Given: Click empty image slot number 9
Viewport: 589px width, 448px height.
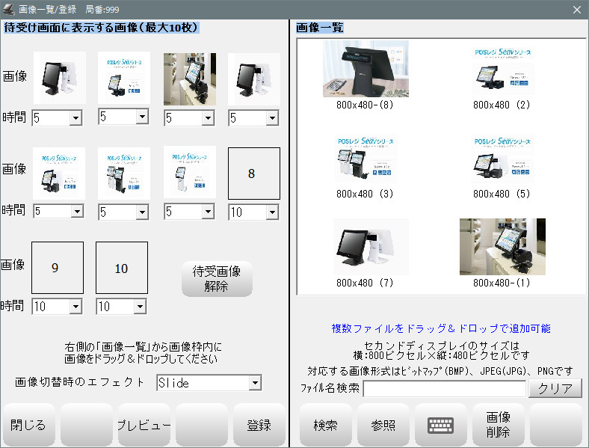Looking at the screenshot, I should pyautogui.click(x=57, y=267).
